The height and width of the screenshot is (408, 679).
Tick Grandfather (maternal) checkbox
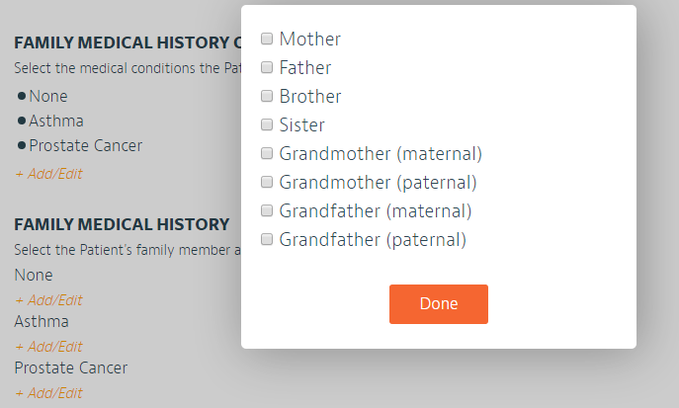point(267,211)
